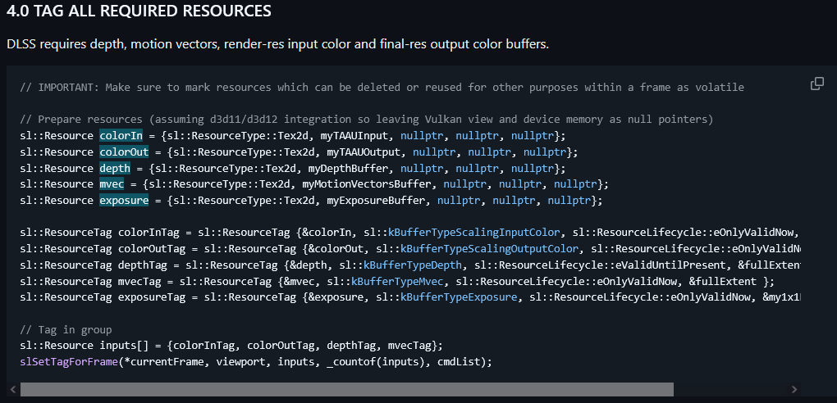Click the code block horizontal scrollbar thumb
Screen dimensions: 837x403
[x=347, y=389]
